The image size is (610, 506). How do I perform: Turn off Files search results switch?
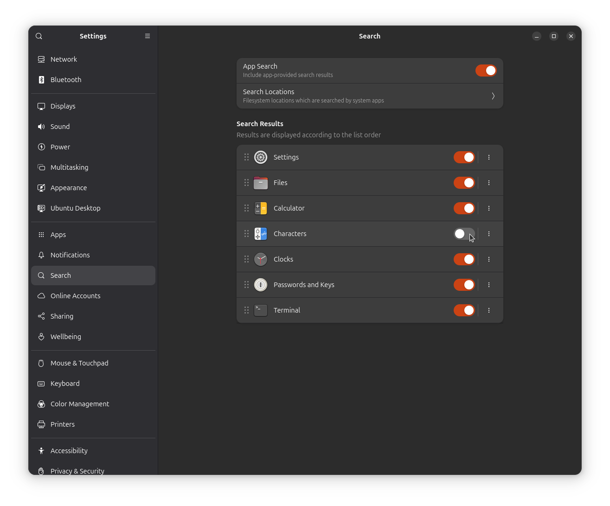pyautogui.click(x=464, y=183)
